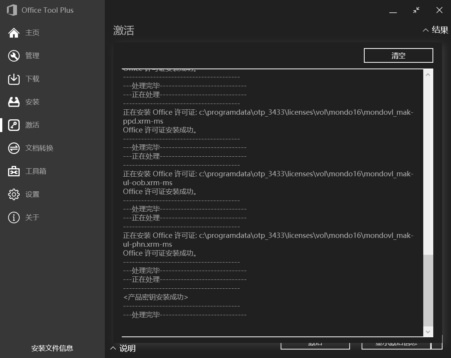
Task: Open 安装文件信息 at the bottom left
Action: pos(52,348)
